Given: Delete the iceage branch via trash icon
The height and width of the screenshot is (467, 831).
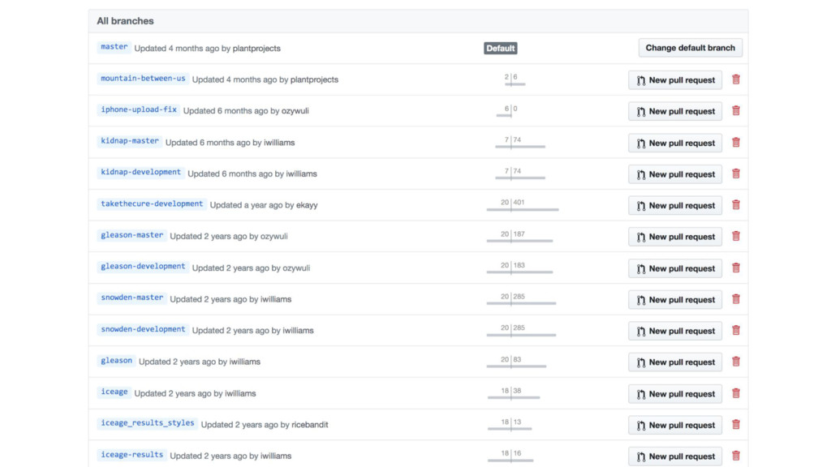Looking at the screenshot, I should tap(735, 393).
